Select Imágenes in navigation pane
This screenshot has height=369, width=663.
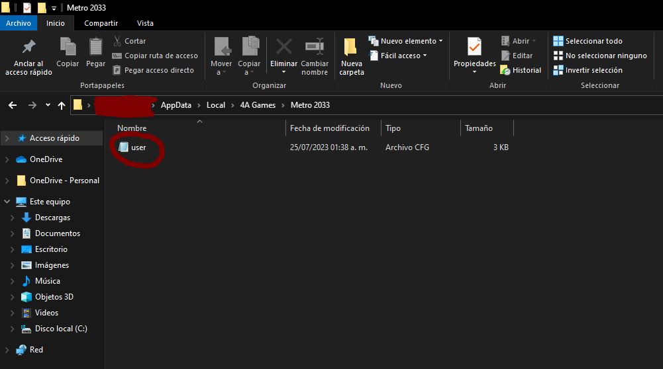click(x=52, y=265)
